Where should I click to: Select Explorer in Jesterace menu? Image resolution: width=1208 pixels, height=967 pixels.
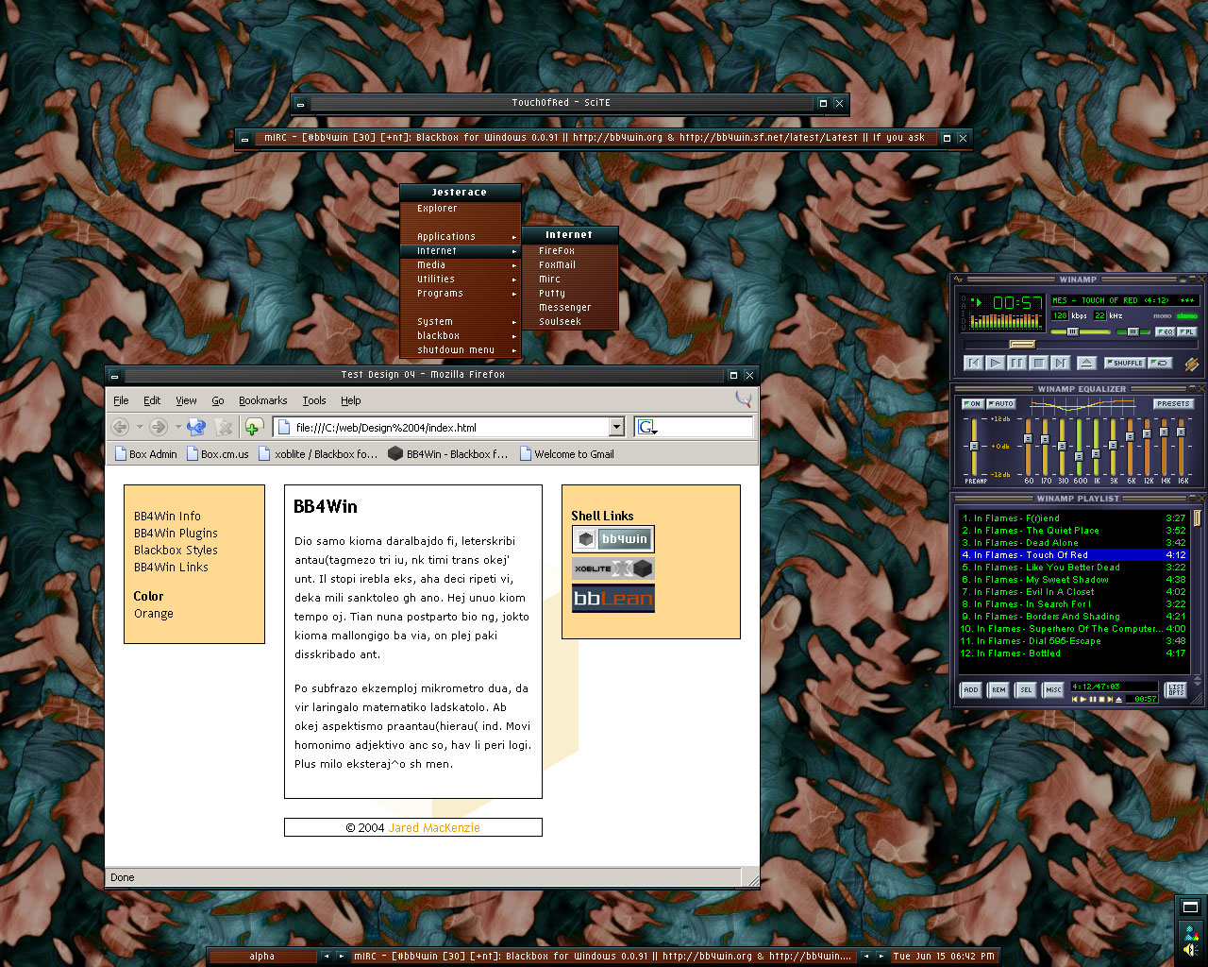point(460,209)
